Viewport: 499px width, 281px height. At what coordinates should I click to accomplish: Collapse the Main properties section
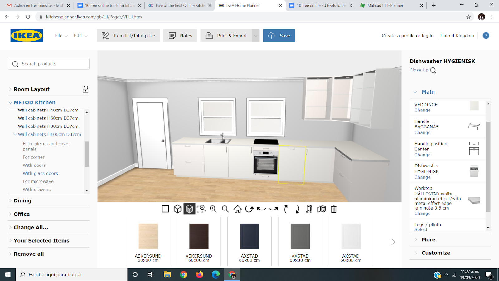(x=428, y=92)
